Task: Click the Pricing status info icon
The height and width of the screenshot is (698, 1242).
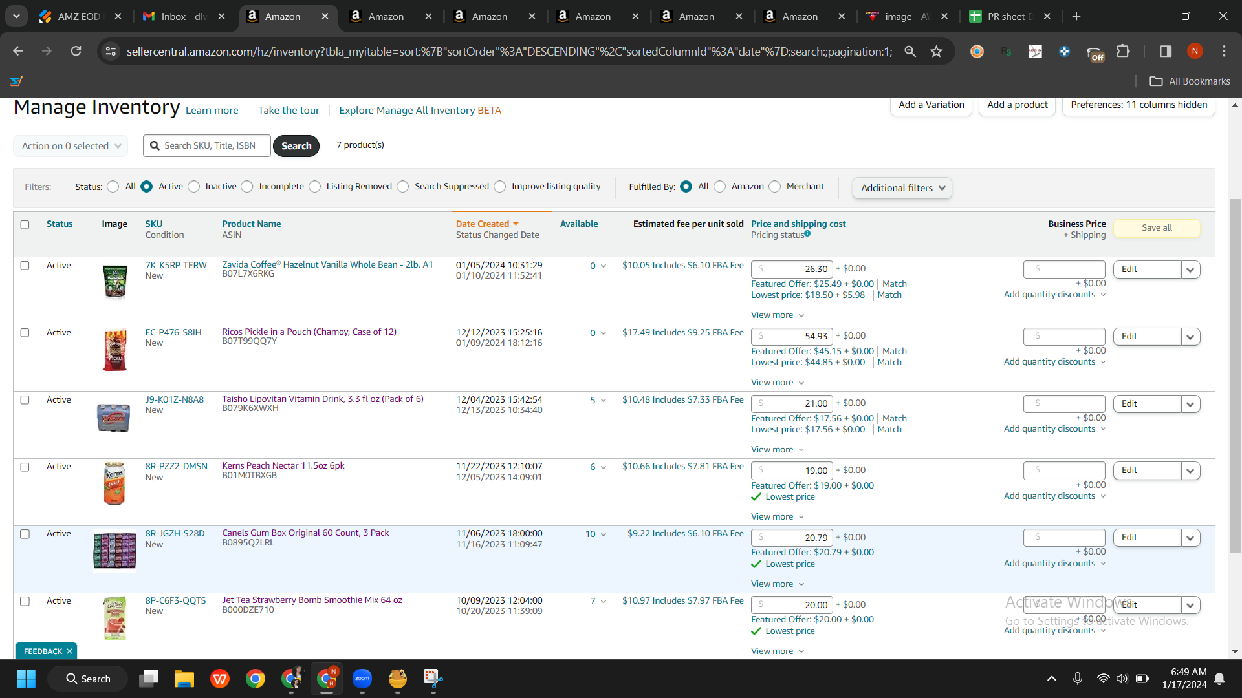Action: 807,234
